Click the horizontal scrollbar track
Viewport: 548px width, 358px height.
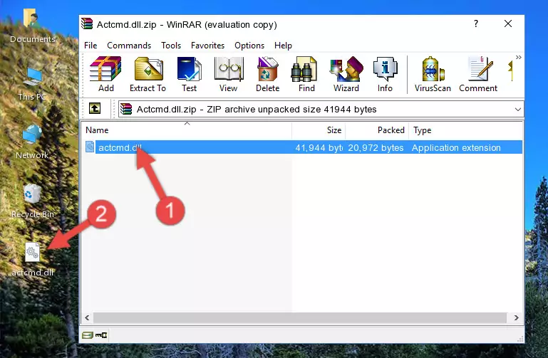(300, 317)
